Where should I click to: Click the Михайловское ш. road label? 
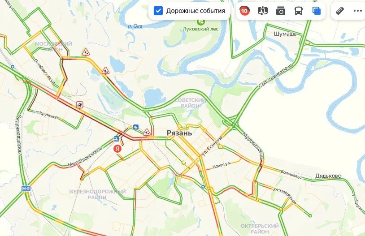[x=85, y=157]
